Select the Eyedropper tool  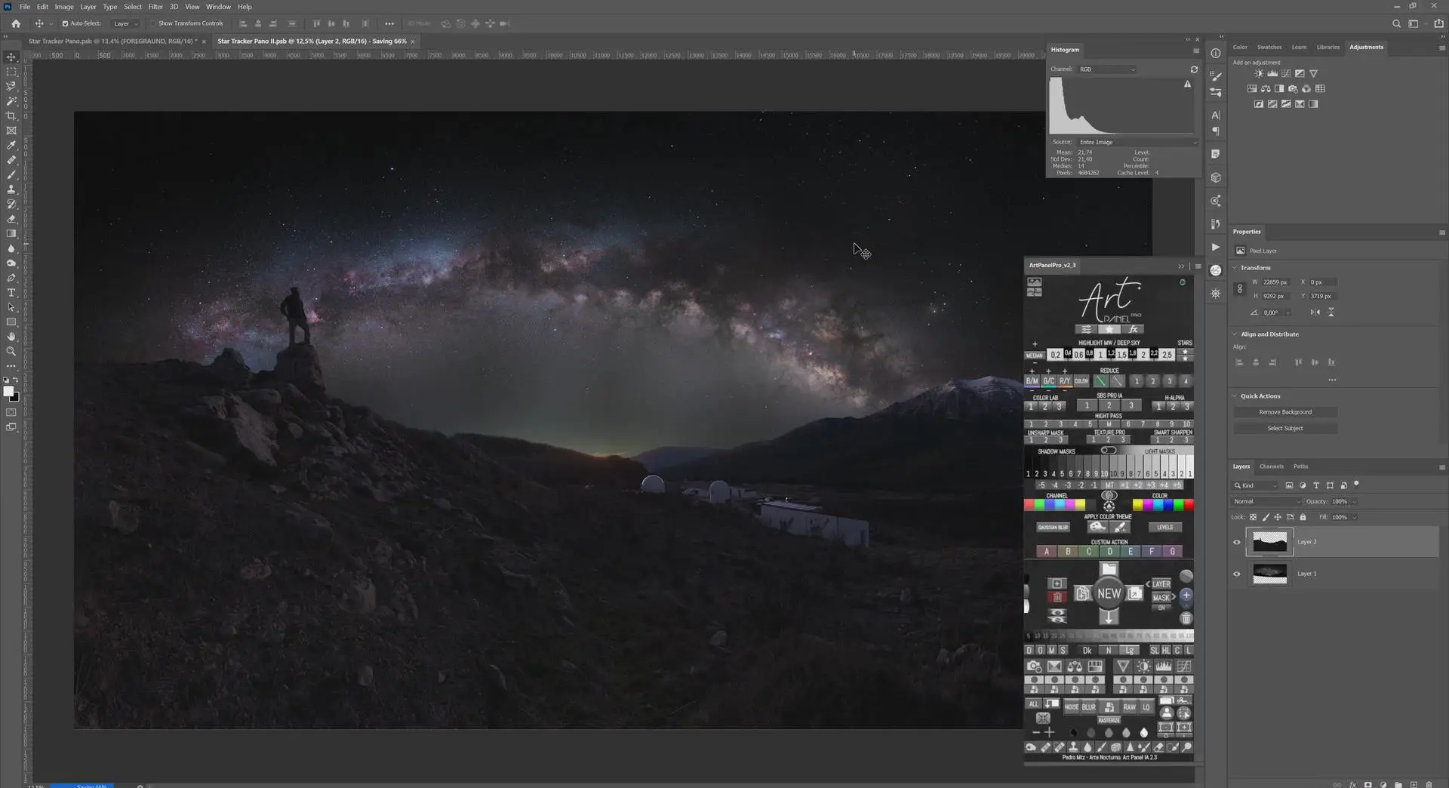point(11,145)
